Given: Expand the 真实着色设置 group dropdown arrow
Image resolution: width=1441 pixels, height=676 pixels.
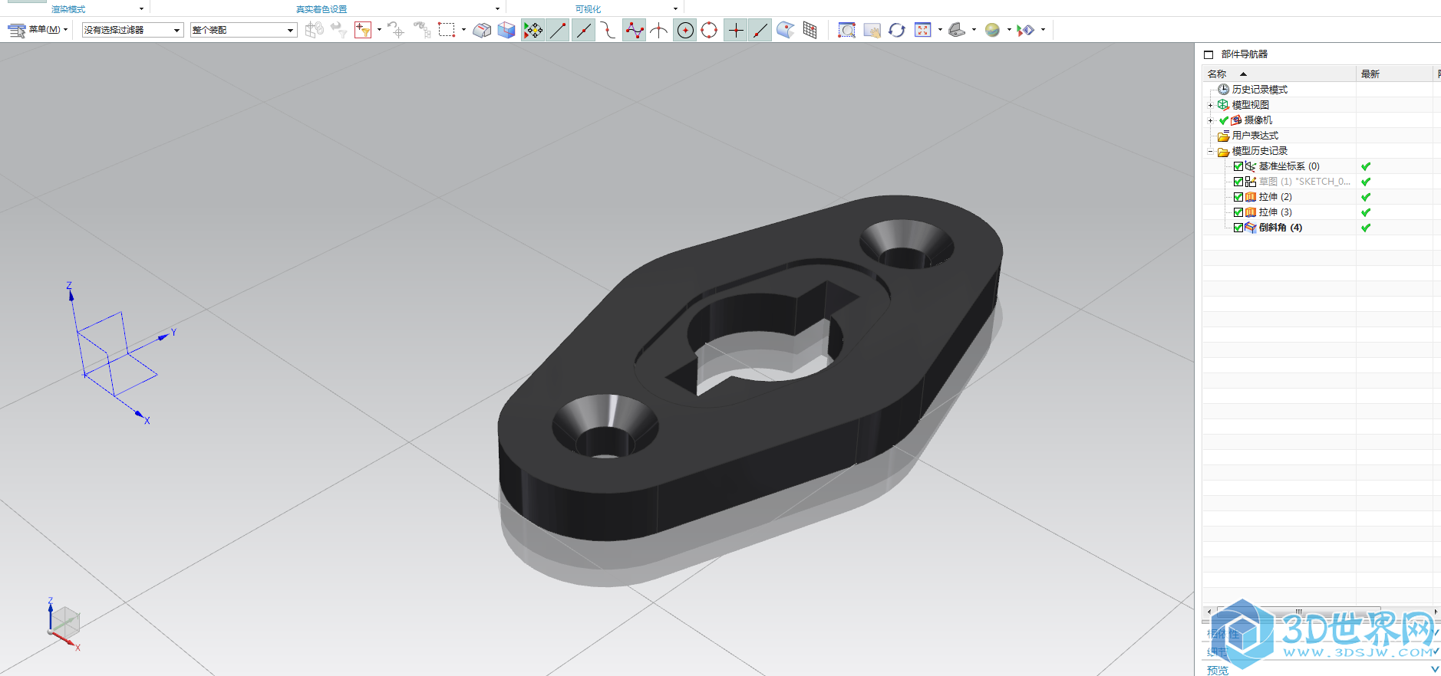Looking at the screenshot, I should click(x=497, y=9).
